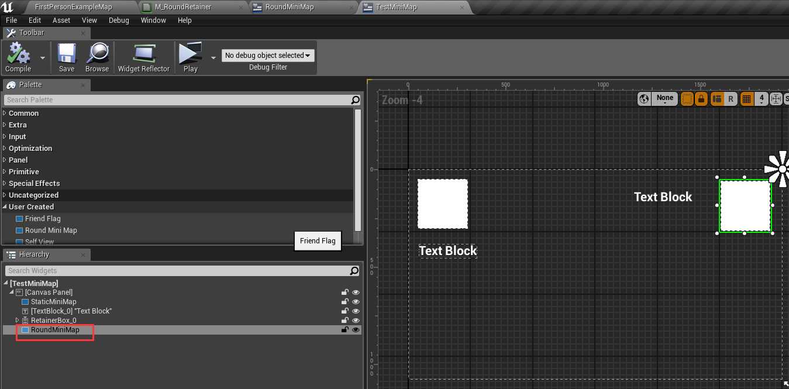The width and height of the screenshot is (789, 389).
Task: Open the debug object selector dropdown
Action: pyautogui.click(x=268, y=56)
